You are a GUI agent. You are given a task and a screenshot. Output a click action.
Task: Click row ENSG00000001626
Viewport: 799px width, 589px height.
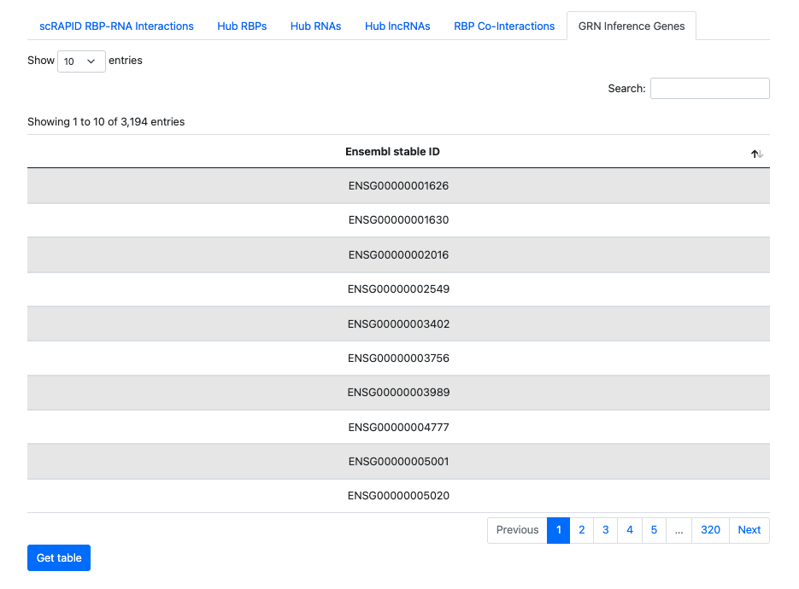coord(398,186)
